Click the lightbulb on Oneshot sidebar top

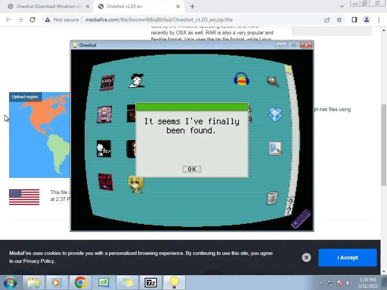click(x=288, y=69)
